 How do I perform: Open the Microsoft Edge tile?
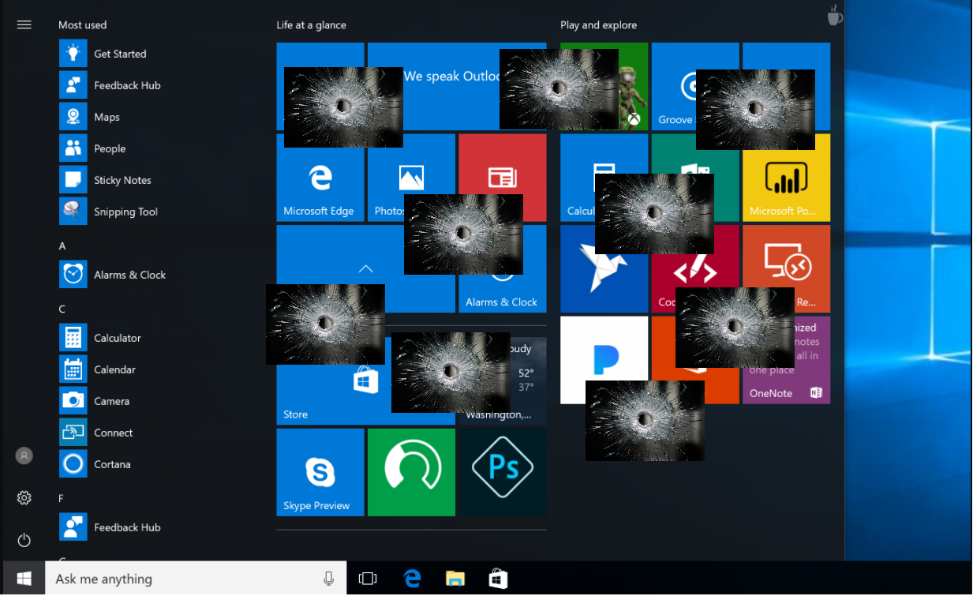tap(320, 178)
